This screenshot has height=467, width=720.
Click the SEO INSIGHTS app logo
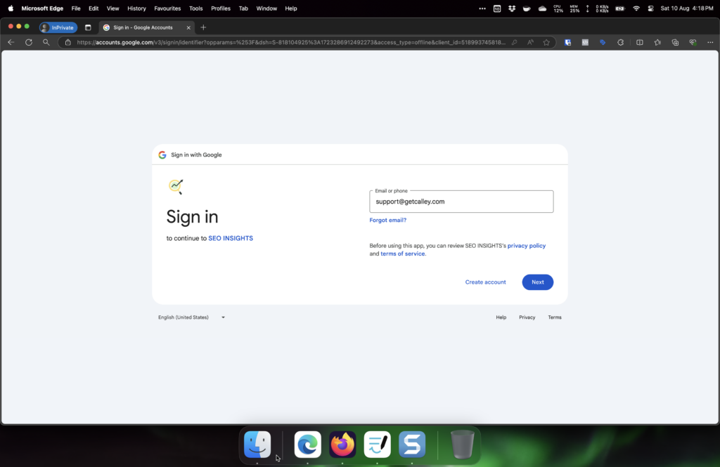[x=176, y=187]
